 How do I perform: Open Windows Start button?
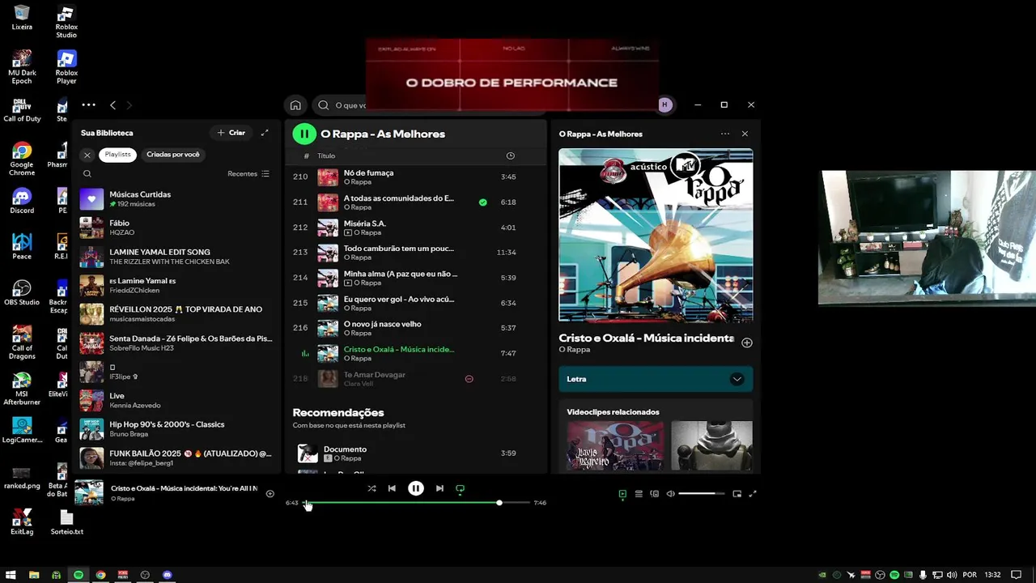pyautogui.click(x=11, y=575)
